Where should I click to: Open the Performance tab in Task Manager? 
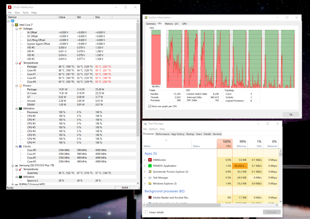coord(162,134)
